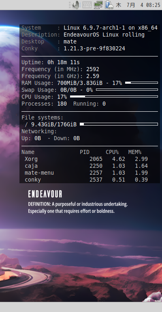The height and width of the screenshot is (312, 162).
Task: Click the GHz frequency value 2.59
Action: click(x=93, y=76)
